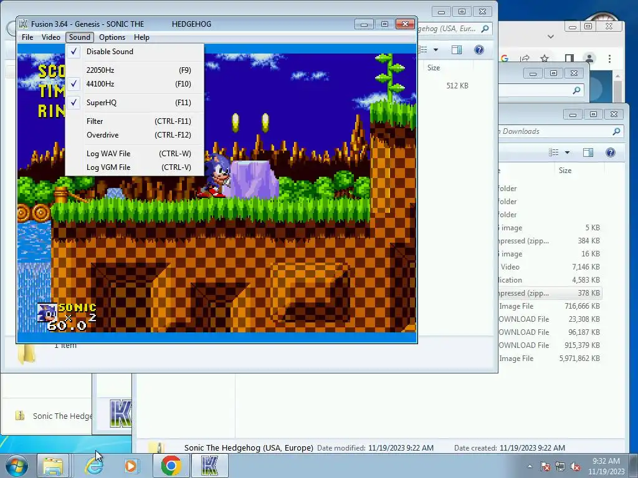Toggle preview pane in Sonic folder window

[457, 50]
